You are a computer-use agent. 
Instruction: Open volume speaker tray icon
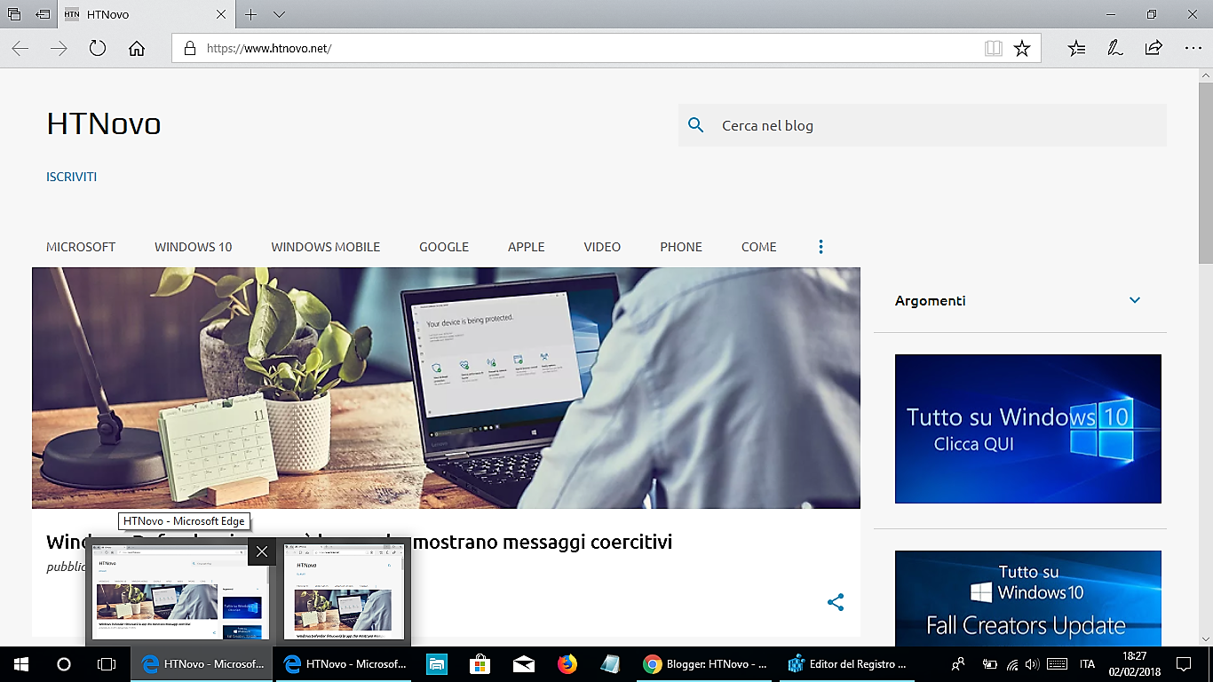pos(1032,663)
